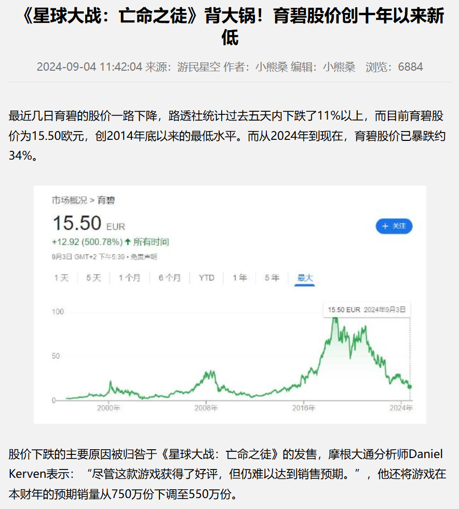
Task: Select the 5天 time range tab
Action: coord(93,278)
